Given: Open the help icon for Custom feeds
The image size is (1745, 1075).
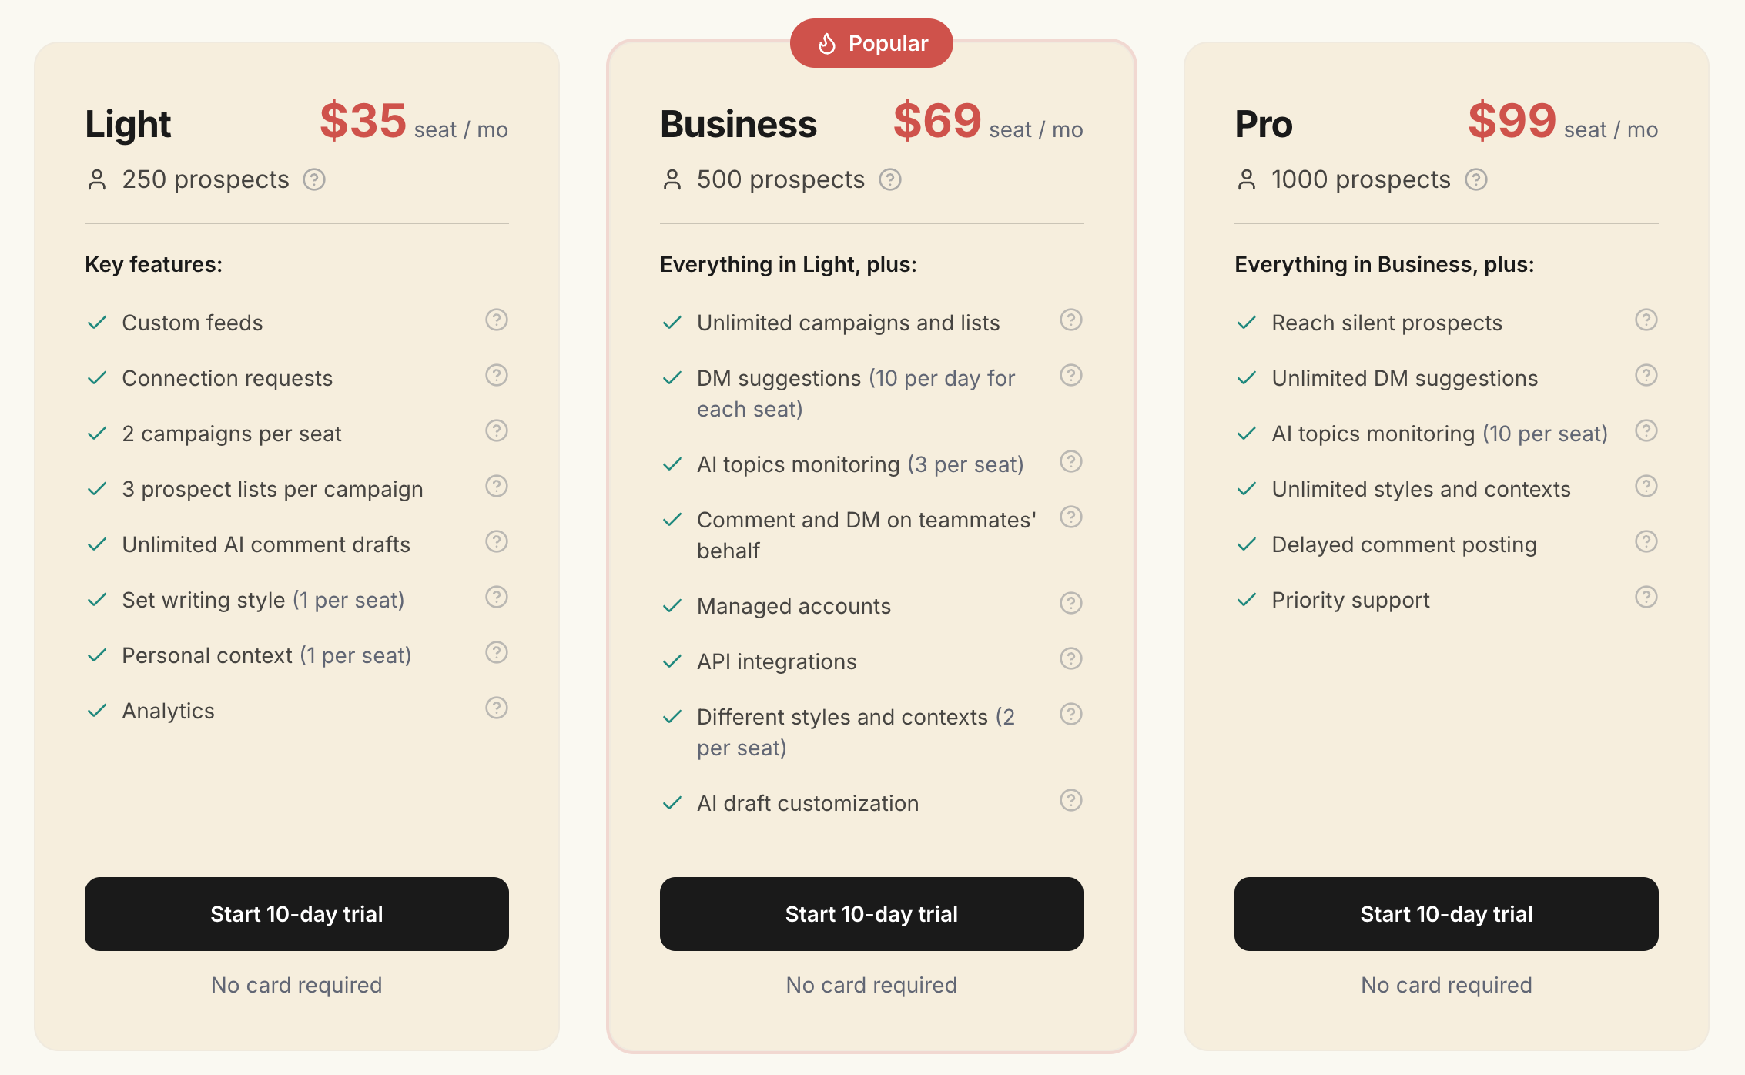Looking at the screenshot, I should pos(496,320).
